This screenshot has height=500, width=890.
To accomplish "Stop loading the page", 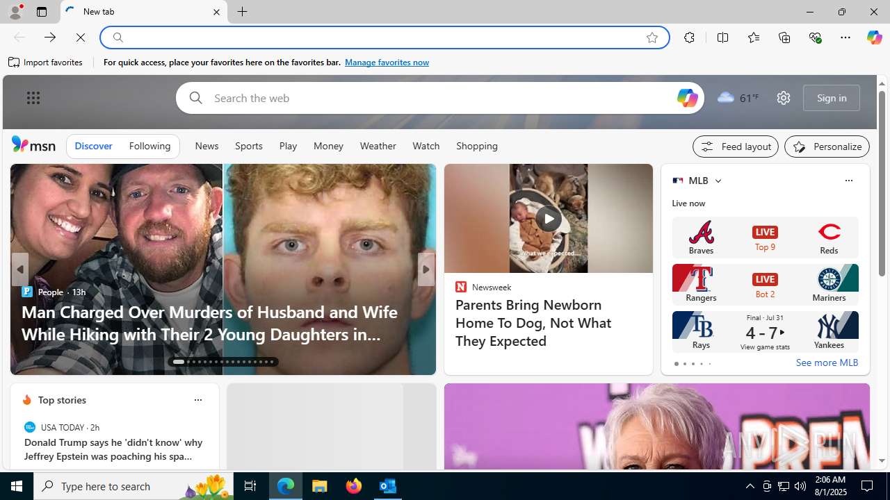I will [x=81, y=37].
